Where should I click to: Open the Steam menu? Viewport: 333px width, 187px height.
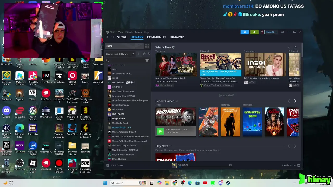coord(113,32)
